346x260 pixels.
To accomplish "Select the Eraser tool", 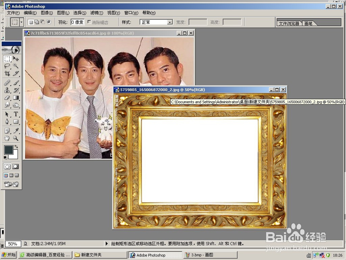I will [x=7, y=97].
